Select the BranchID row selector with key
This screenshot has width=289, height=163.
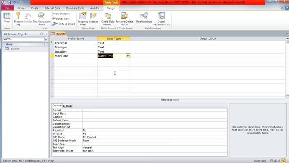52,43
